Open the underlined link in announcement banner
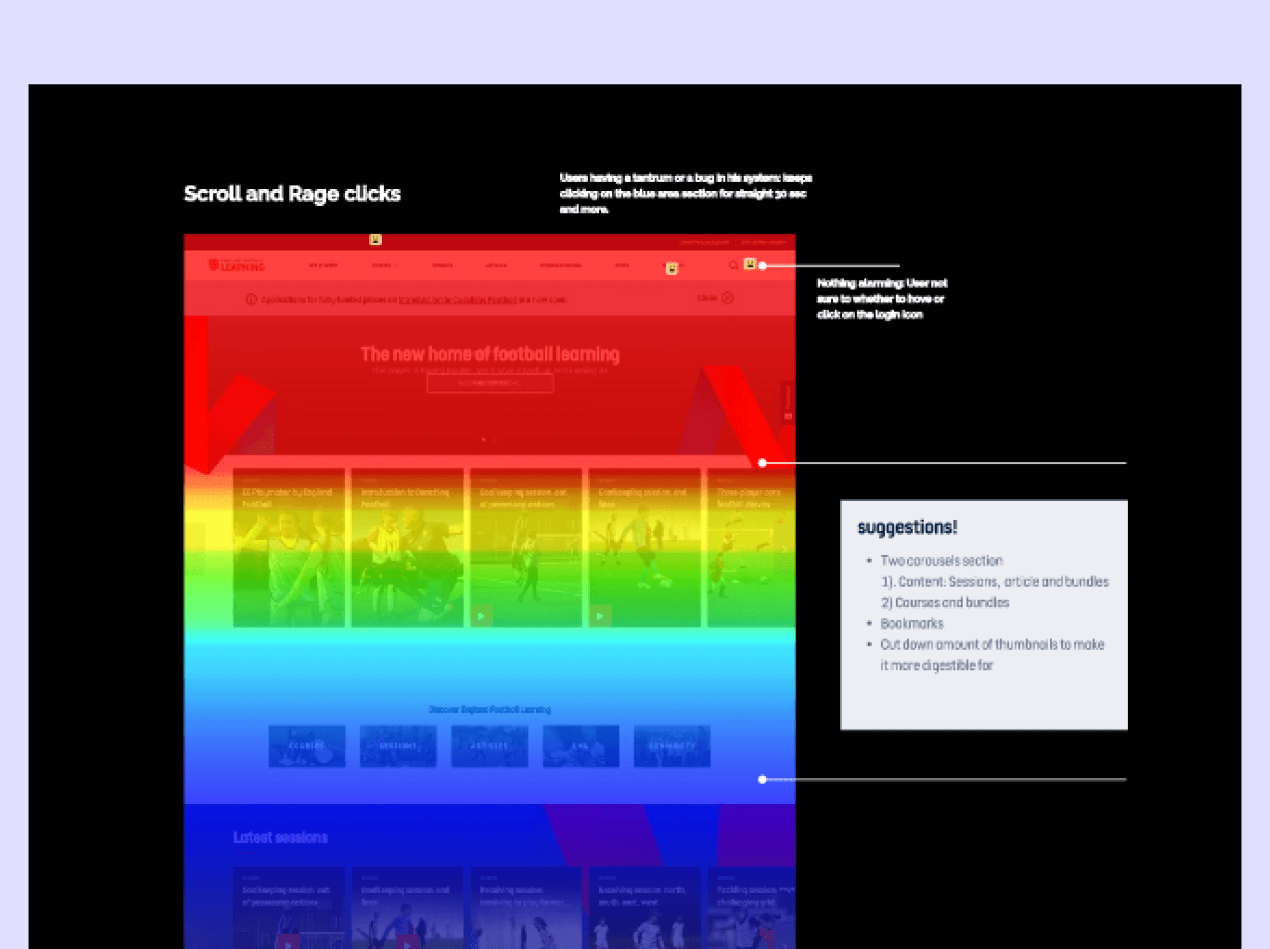 coord(458,300)
